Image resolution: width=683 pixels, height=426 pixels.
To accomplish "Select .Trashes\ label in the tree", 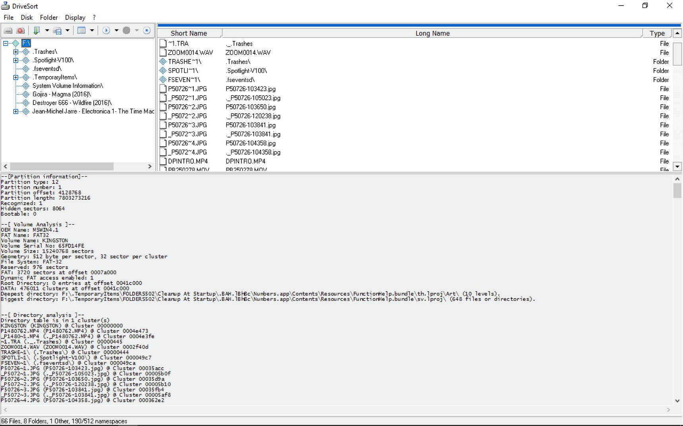I will [x=45, y=52].
